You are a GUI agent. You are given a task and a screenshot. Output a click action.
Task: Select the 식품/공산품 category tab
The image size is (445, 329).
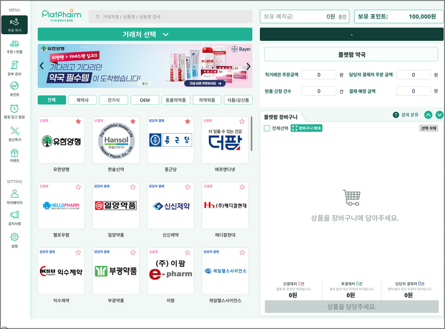pyautogui.click(x=238, y=100)
